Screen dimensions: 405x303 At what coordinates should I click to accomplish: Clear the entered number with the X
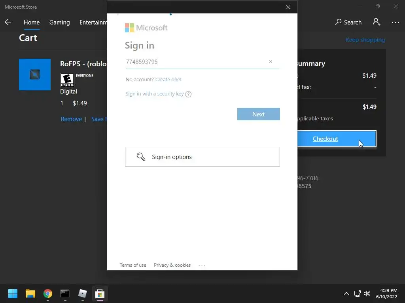point(271,62)
